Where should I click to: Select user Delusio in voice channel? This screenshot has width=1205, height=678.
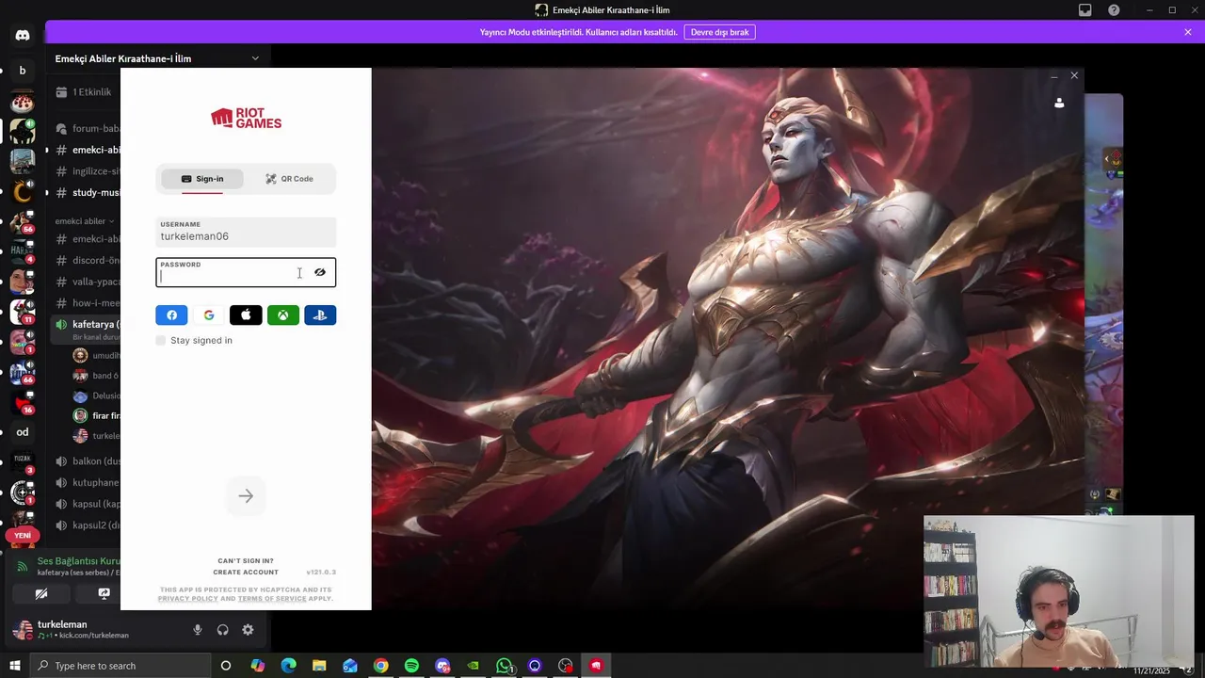pyautogui.click(x=96, y=395)
